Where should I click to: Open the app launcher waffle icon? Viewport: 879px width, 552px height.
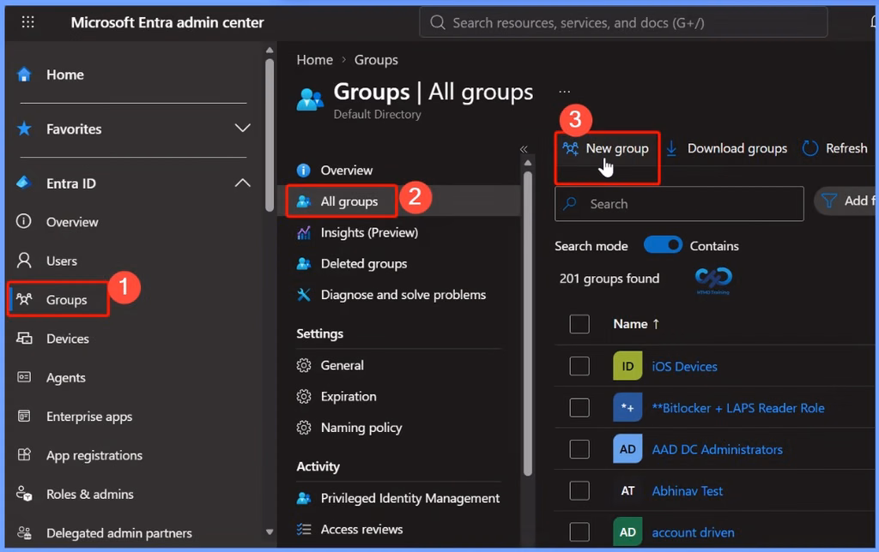click(x=27, y=22)
